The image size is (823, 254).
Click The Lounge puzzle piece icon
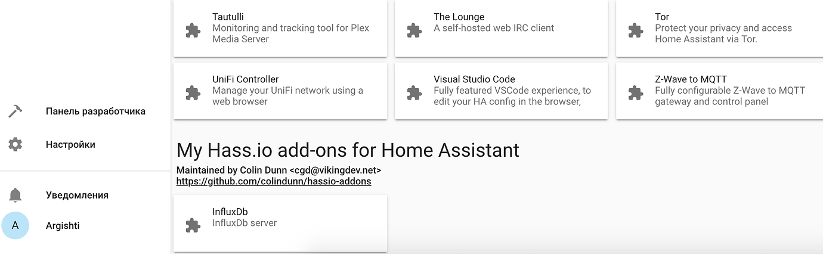click(x=414, y=30)
